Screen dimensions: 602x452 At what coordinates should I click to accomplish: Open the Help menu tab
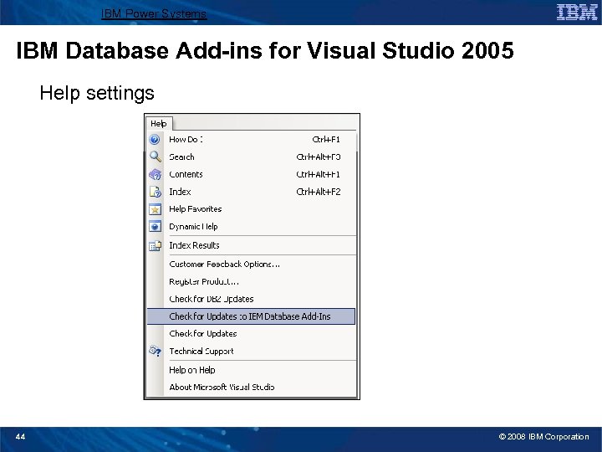(159, 123)
